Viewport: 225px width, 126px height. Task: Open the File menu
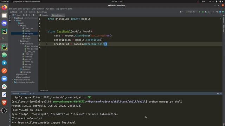tap(11, 9)
